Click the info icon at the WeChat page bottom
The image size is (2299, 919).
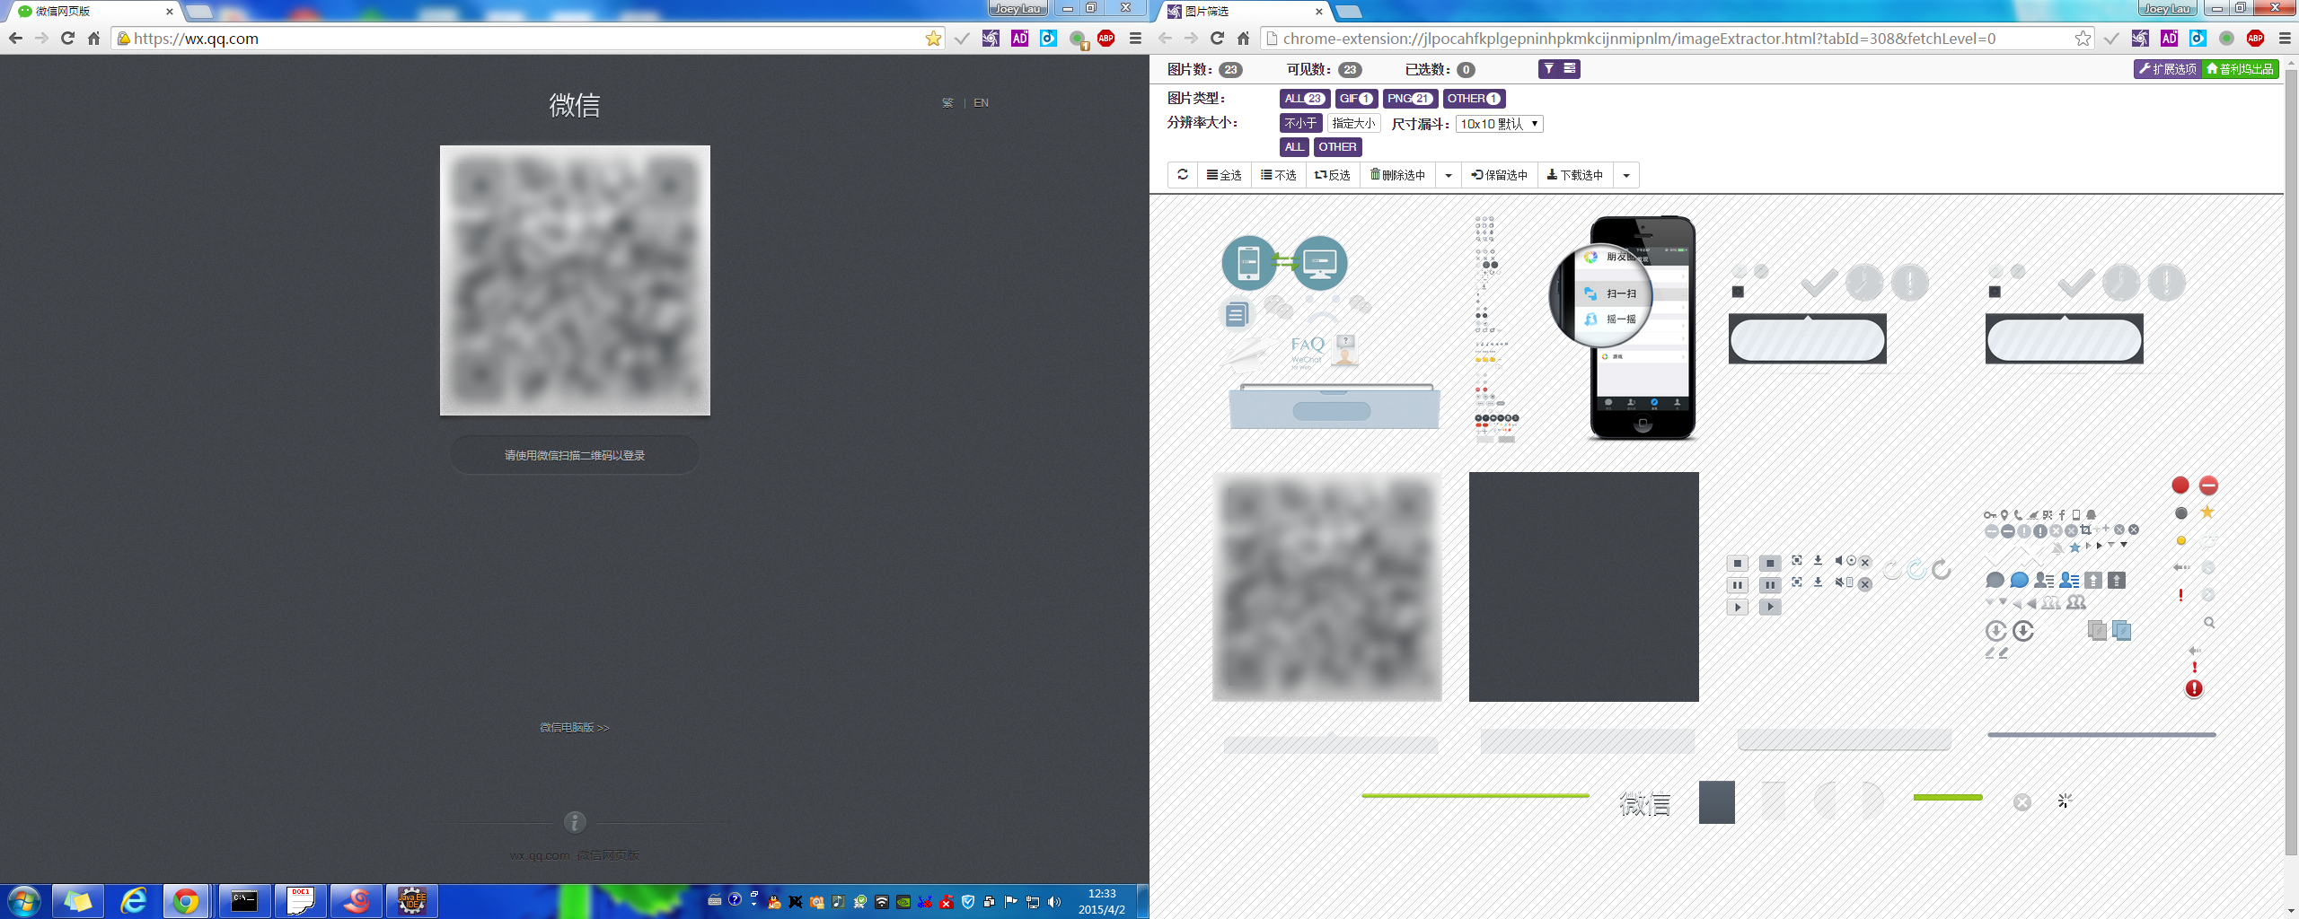(575, 821)
